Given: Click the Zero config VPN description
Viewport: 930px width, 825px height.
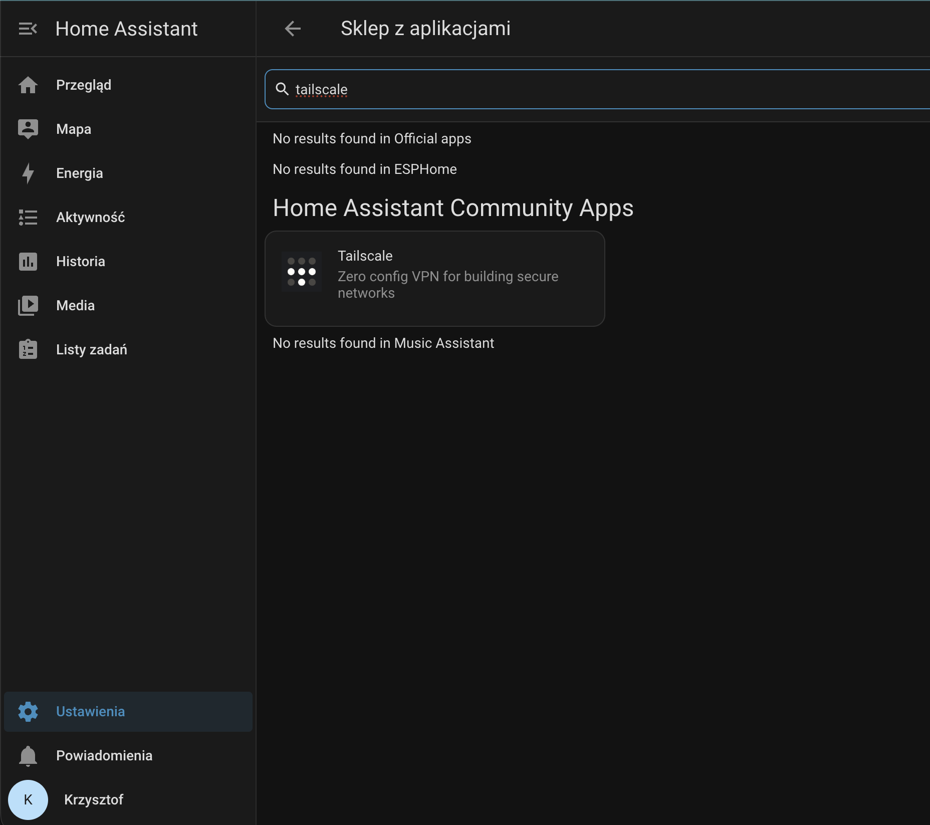Looking at the screenshot, I should pyautogui.click(x=448, y=285).
